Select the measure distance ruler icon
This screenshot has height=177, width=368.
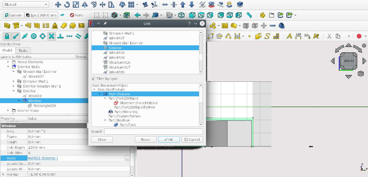(x=249, y=15)
